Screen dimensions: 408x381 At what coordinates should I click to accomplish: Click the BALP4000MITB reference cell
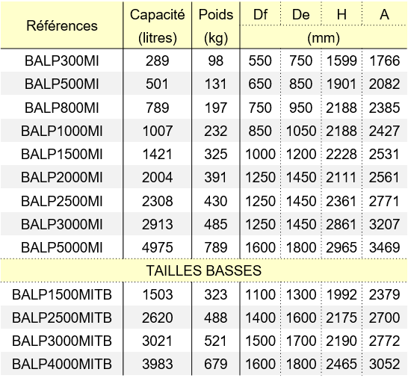(x=62, y=364)
